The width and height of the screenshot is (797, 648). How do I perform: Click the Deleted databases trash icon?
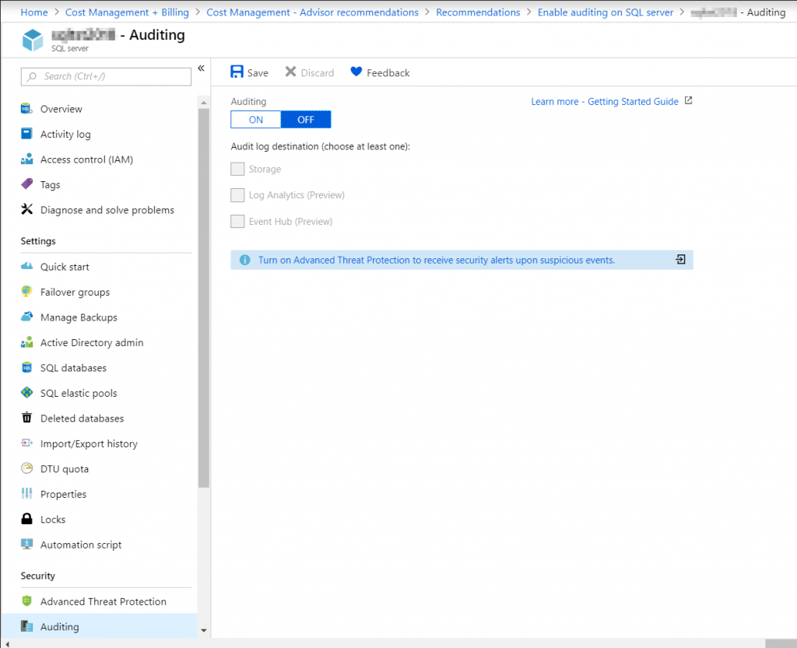(26, 418)
